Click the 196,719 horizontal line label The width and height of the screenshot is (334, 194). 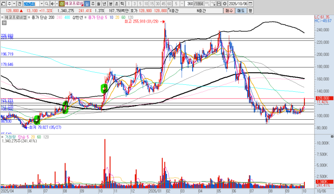pos(7,54)
